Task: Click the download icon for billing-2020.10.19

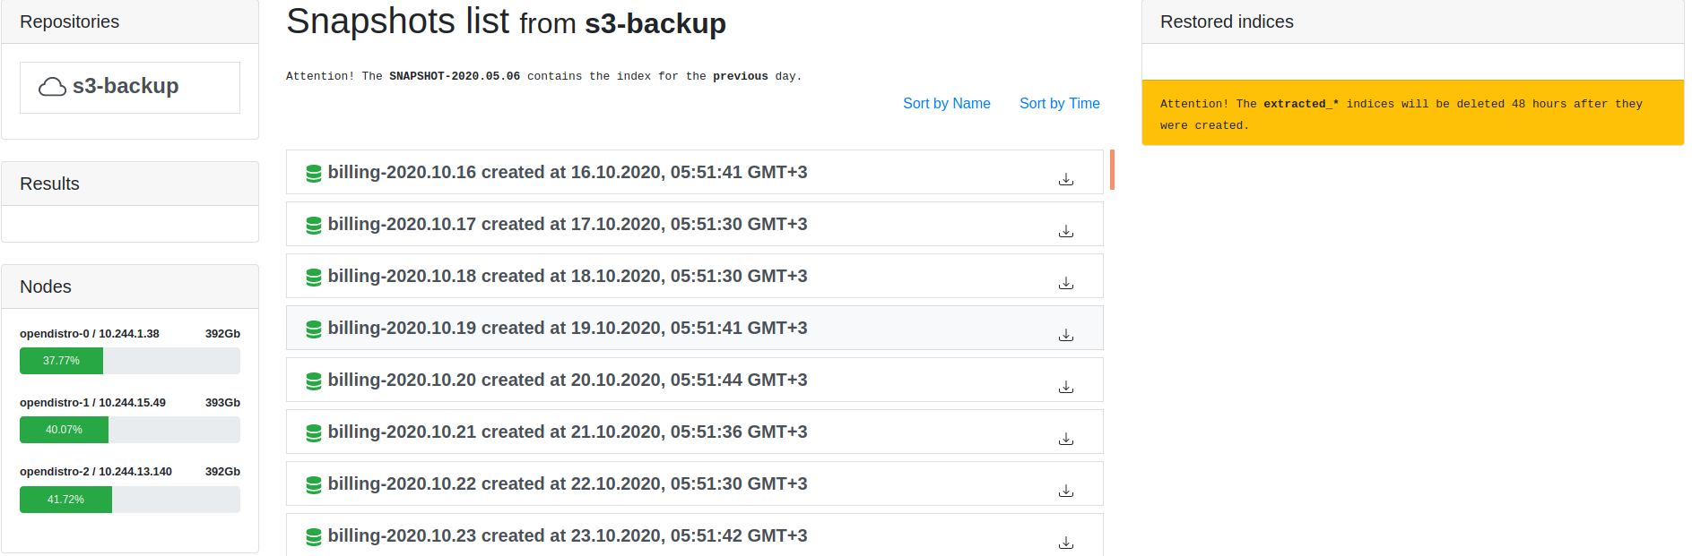Action: 1065,335
